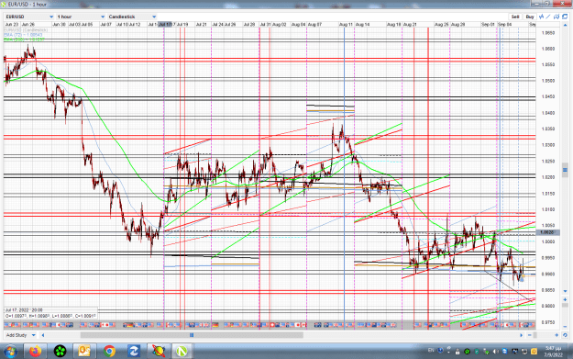Click the EUR/USD (Candlestick) legend label
Screen dimensions: 573x359
pyautogui.click(x=26, y=30)
